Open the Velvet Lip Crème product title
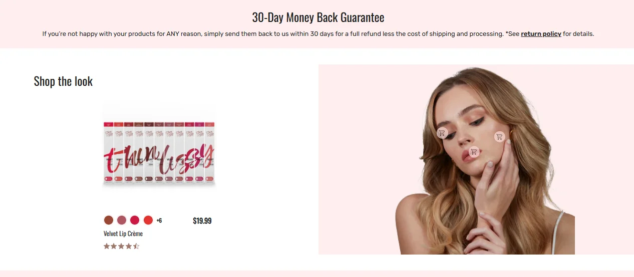The height and width of the screenshot is (277, 634). pyautogui.click(x=123, y=234)
